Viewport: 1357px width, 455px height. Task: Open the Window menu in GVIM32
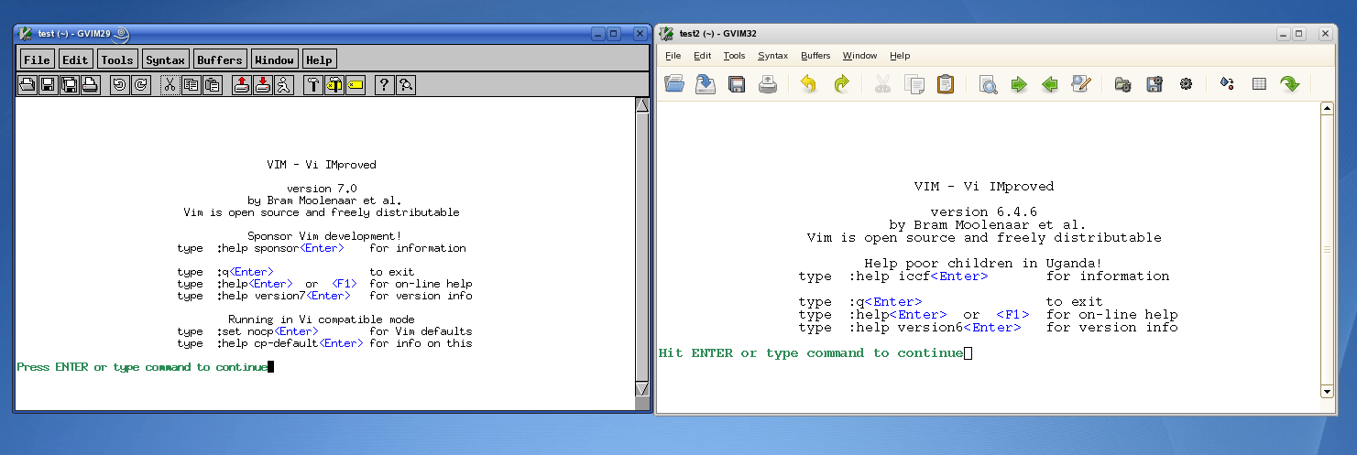(x=859, y=56)
